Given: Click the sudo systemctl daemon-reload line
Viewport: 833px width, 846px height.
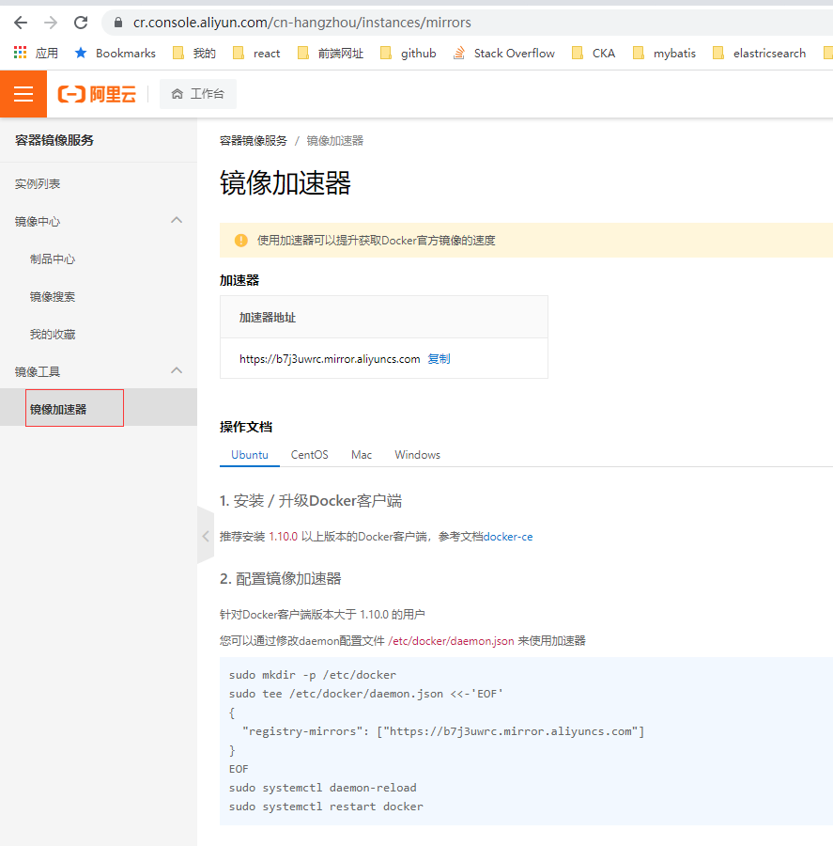Looking at the screenshot, I should click(323, 788).
